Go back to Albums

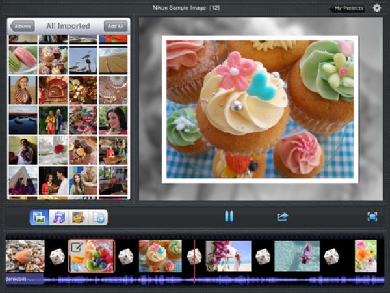[22, 27]
